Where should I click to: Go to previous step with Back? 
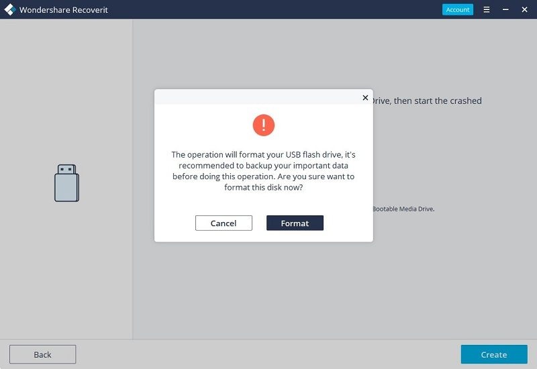pyautogui.click(x=42, y=354)
